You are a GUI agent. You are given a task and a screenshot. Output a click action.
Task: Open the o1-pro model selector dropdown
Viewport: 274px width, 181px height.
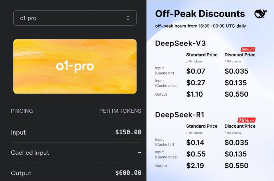tap(75, 18)
